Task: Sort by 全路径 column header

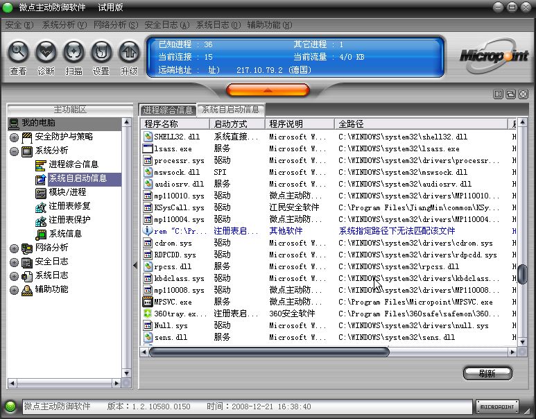Action: tap(421, 123)
